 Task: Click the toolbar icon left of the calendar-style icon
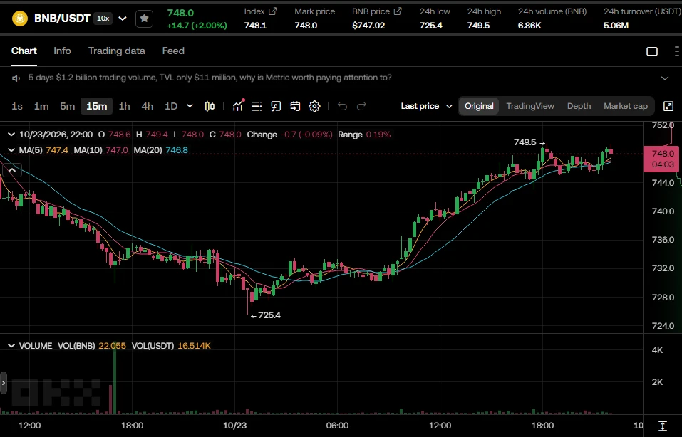(x=276, y=107)
